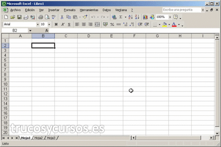
Task: Expand the font size 10 dropdown
Action: [x=49, y=24]
